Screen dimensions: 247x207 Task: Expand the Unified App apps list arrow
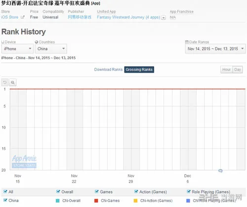(x=164, y=17)
